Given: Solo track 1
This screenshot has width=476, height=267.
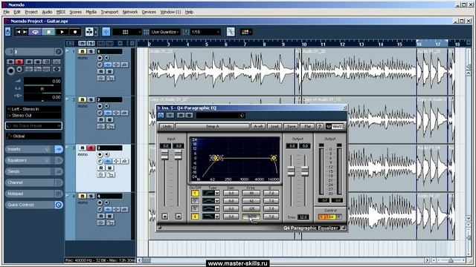Looking at the screenshot, I should click(91, 51).
